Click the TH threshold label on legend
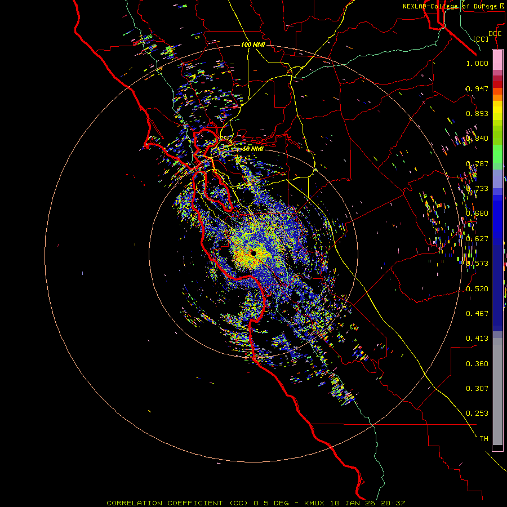Screen dimensions: 507x507 click(484, 438)
